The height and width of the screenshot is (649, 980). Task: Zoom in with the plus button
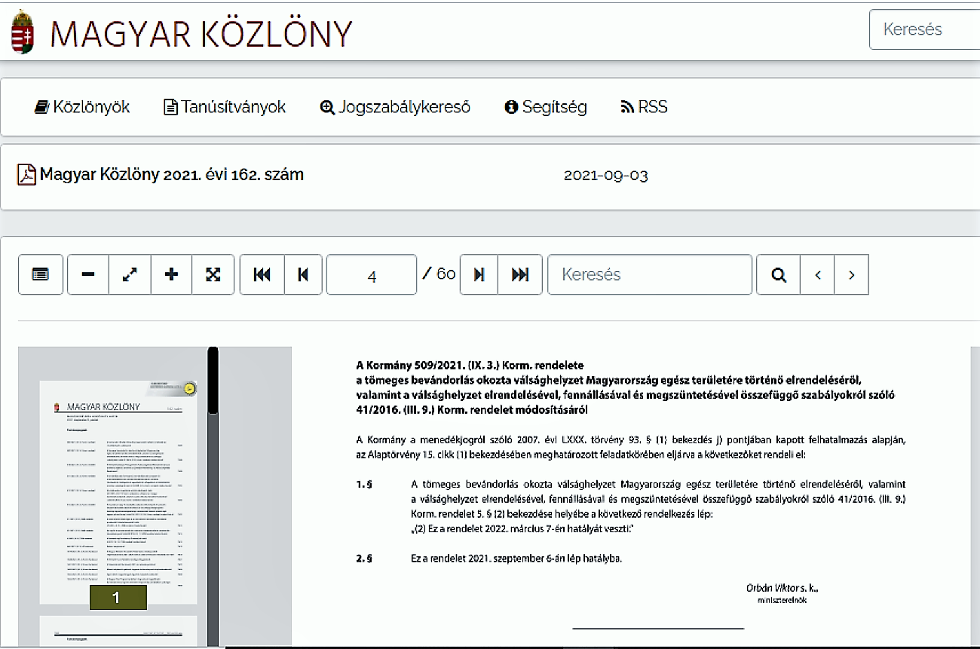[x=171, y=274]
